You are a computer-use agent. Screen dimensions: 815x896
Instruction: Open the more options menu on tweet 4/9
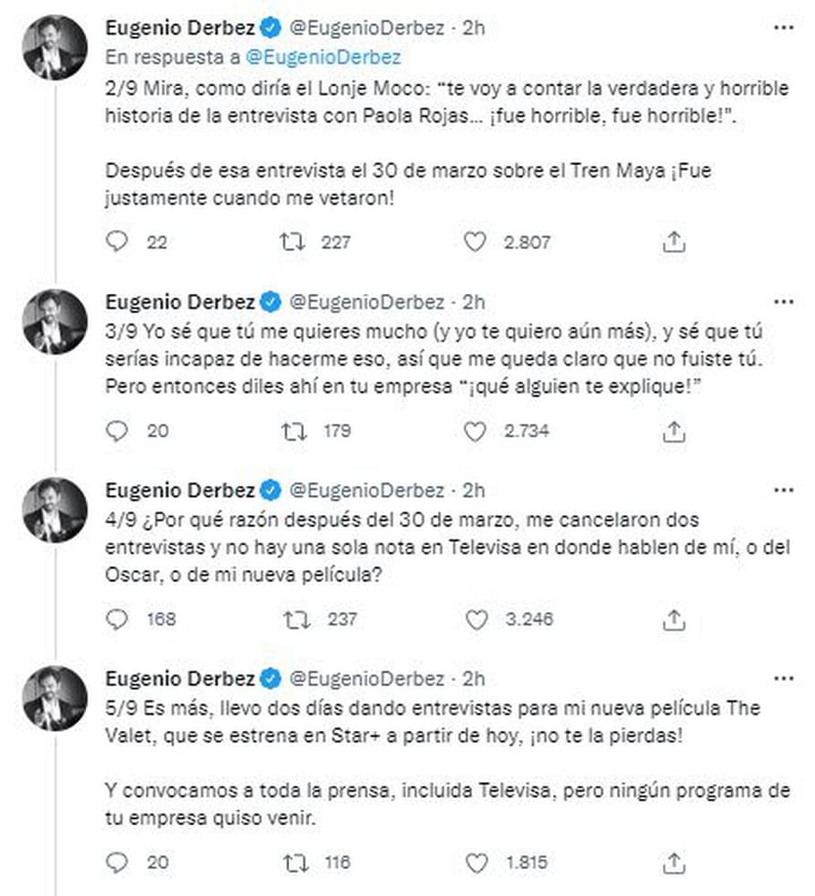point(783,490)
